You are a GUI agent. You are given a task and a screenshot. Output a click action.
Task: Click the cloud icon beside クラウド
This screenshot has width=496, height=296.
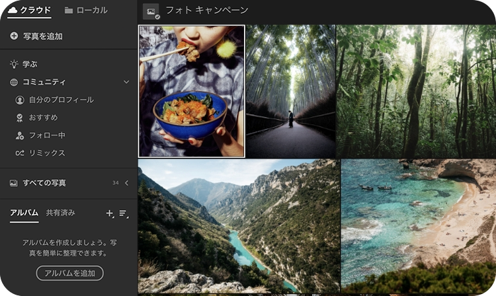(x=13, y=10)
